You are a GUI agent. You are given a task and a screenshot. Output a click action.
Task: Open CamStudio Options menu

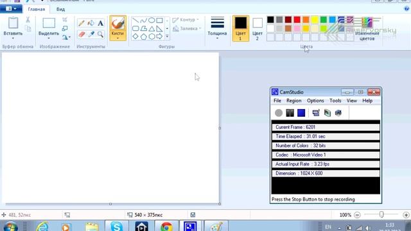pos(315,101)
